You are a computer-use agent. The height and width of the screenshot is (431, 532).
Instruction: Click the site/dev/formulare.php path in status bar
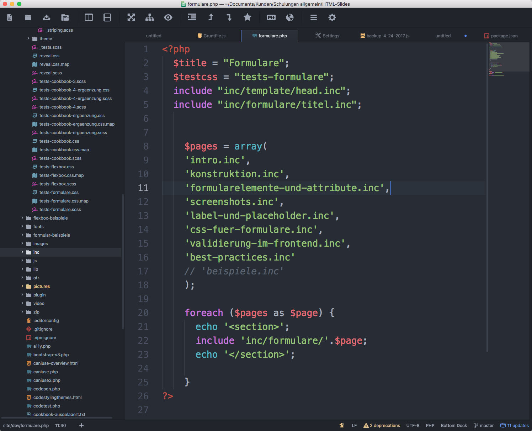click(26, 425)
